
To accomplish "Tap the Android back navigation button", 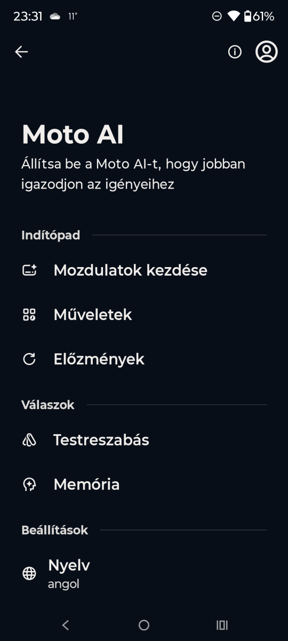I will coord(66,625).
